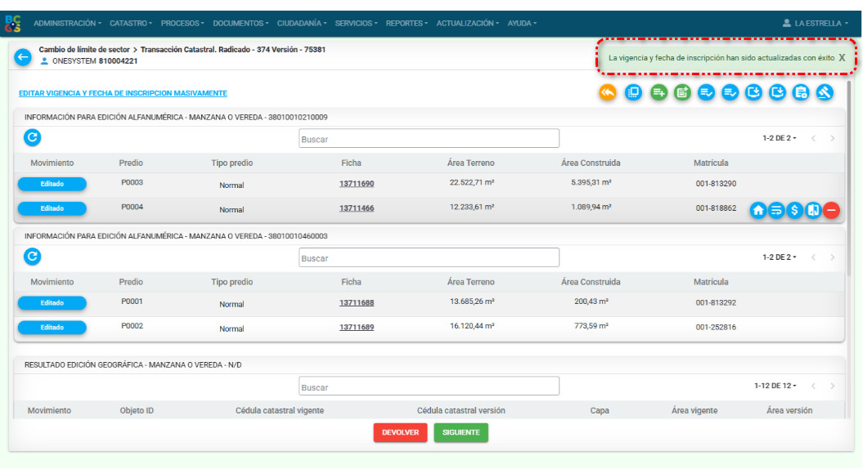Image resolution: width=863 pixels, height=469 pixels.
Task: Click the dollar sign icon on P0004
Action: [x=795, y=210]
